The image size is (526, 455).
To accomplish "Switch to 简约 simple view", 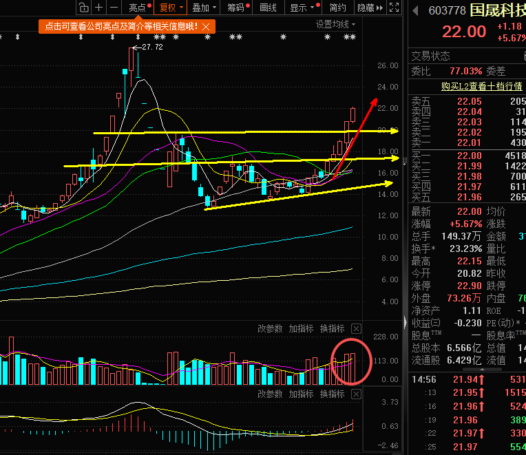I will (x=337, y=8).
